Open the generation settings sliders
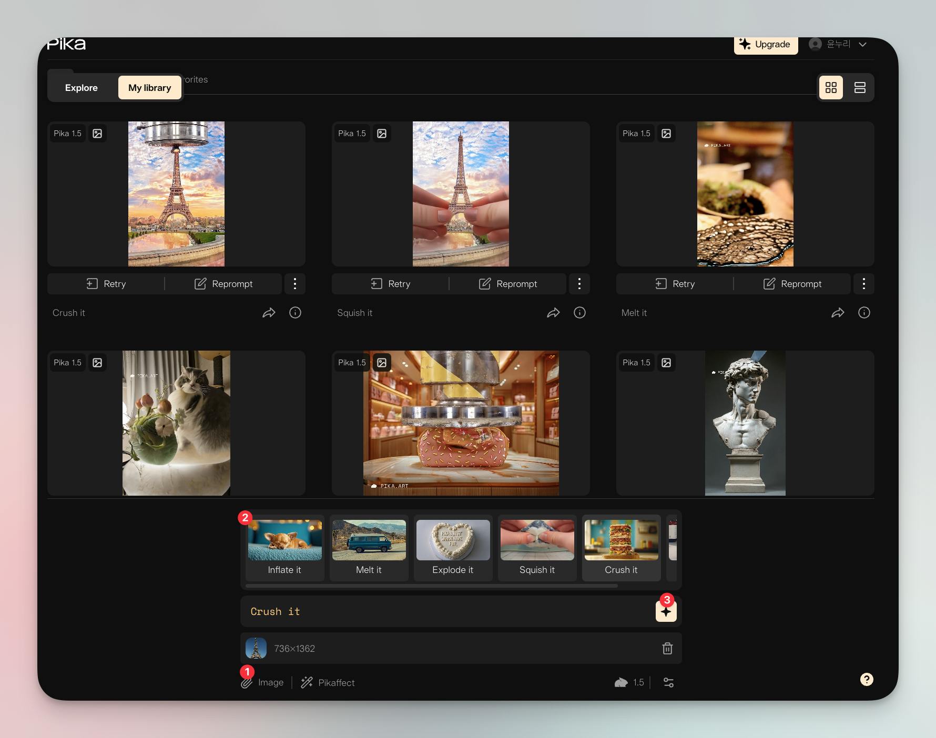936x738 pixels. 668,683
